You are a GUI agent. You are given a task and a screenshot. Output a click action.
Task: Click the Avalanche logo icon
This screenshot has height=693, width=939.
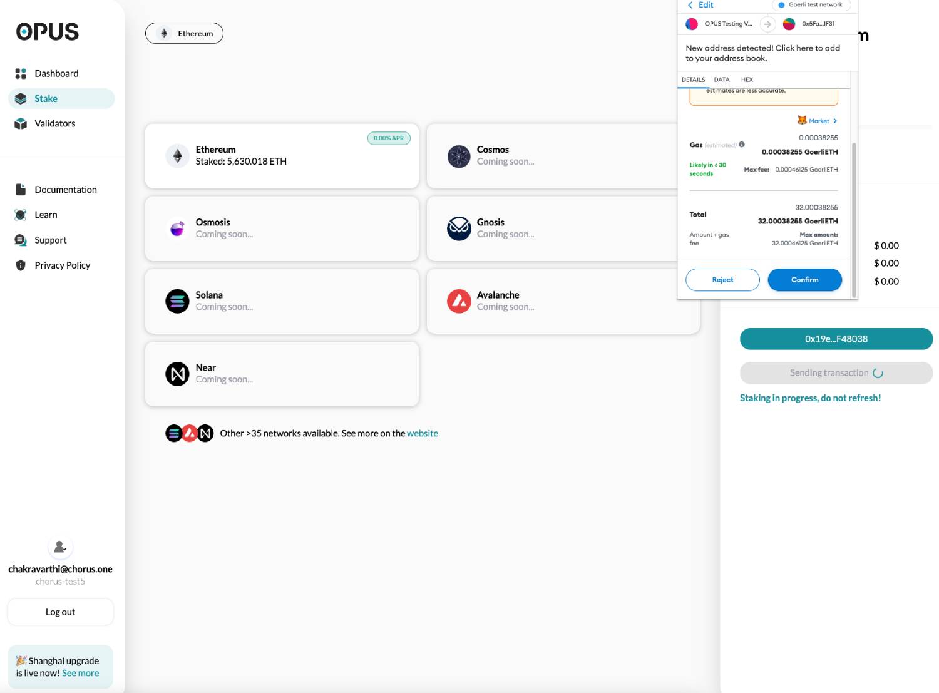[459, 301]
